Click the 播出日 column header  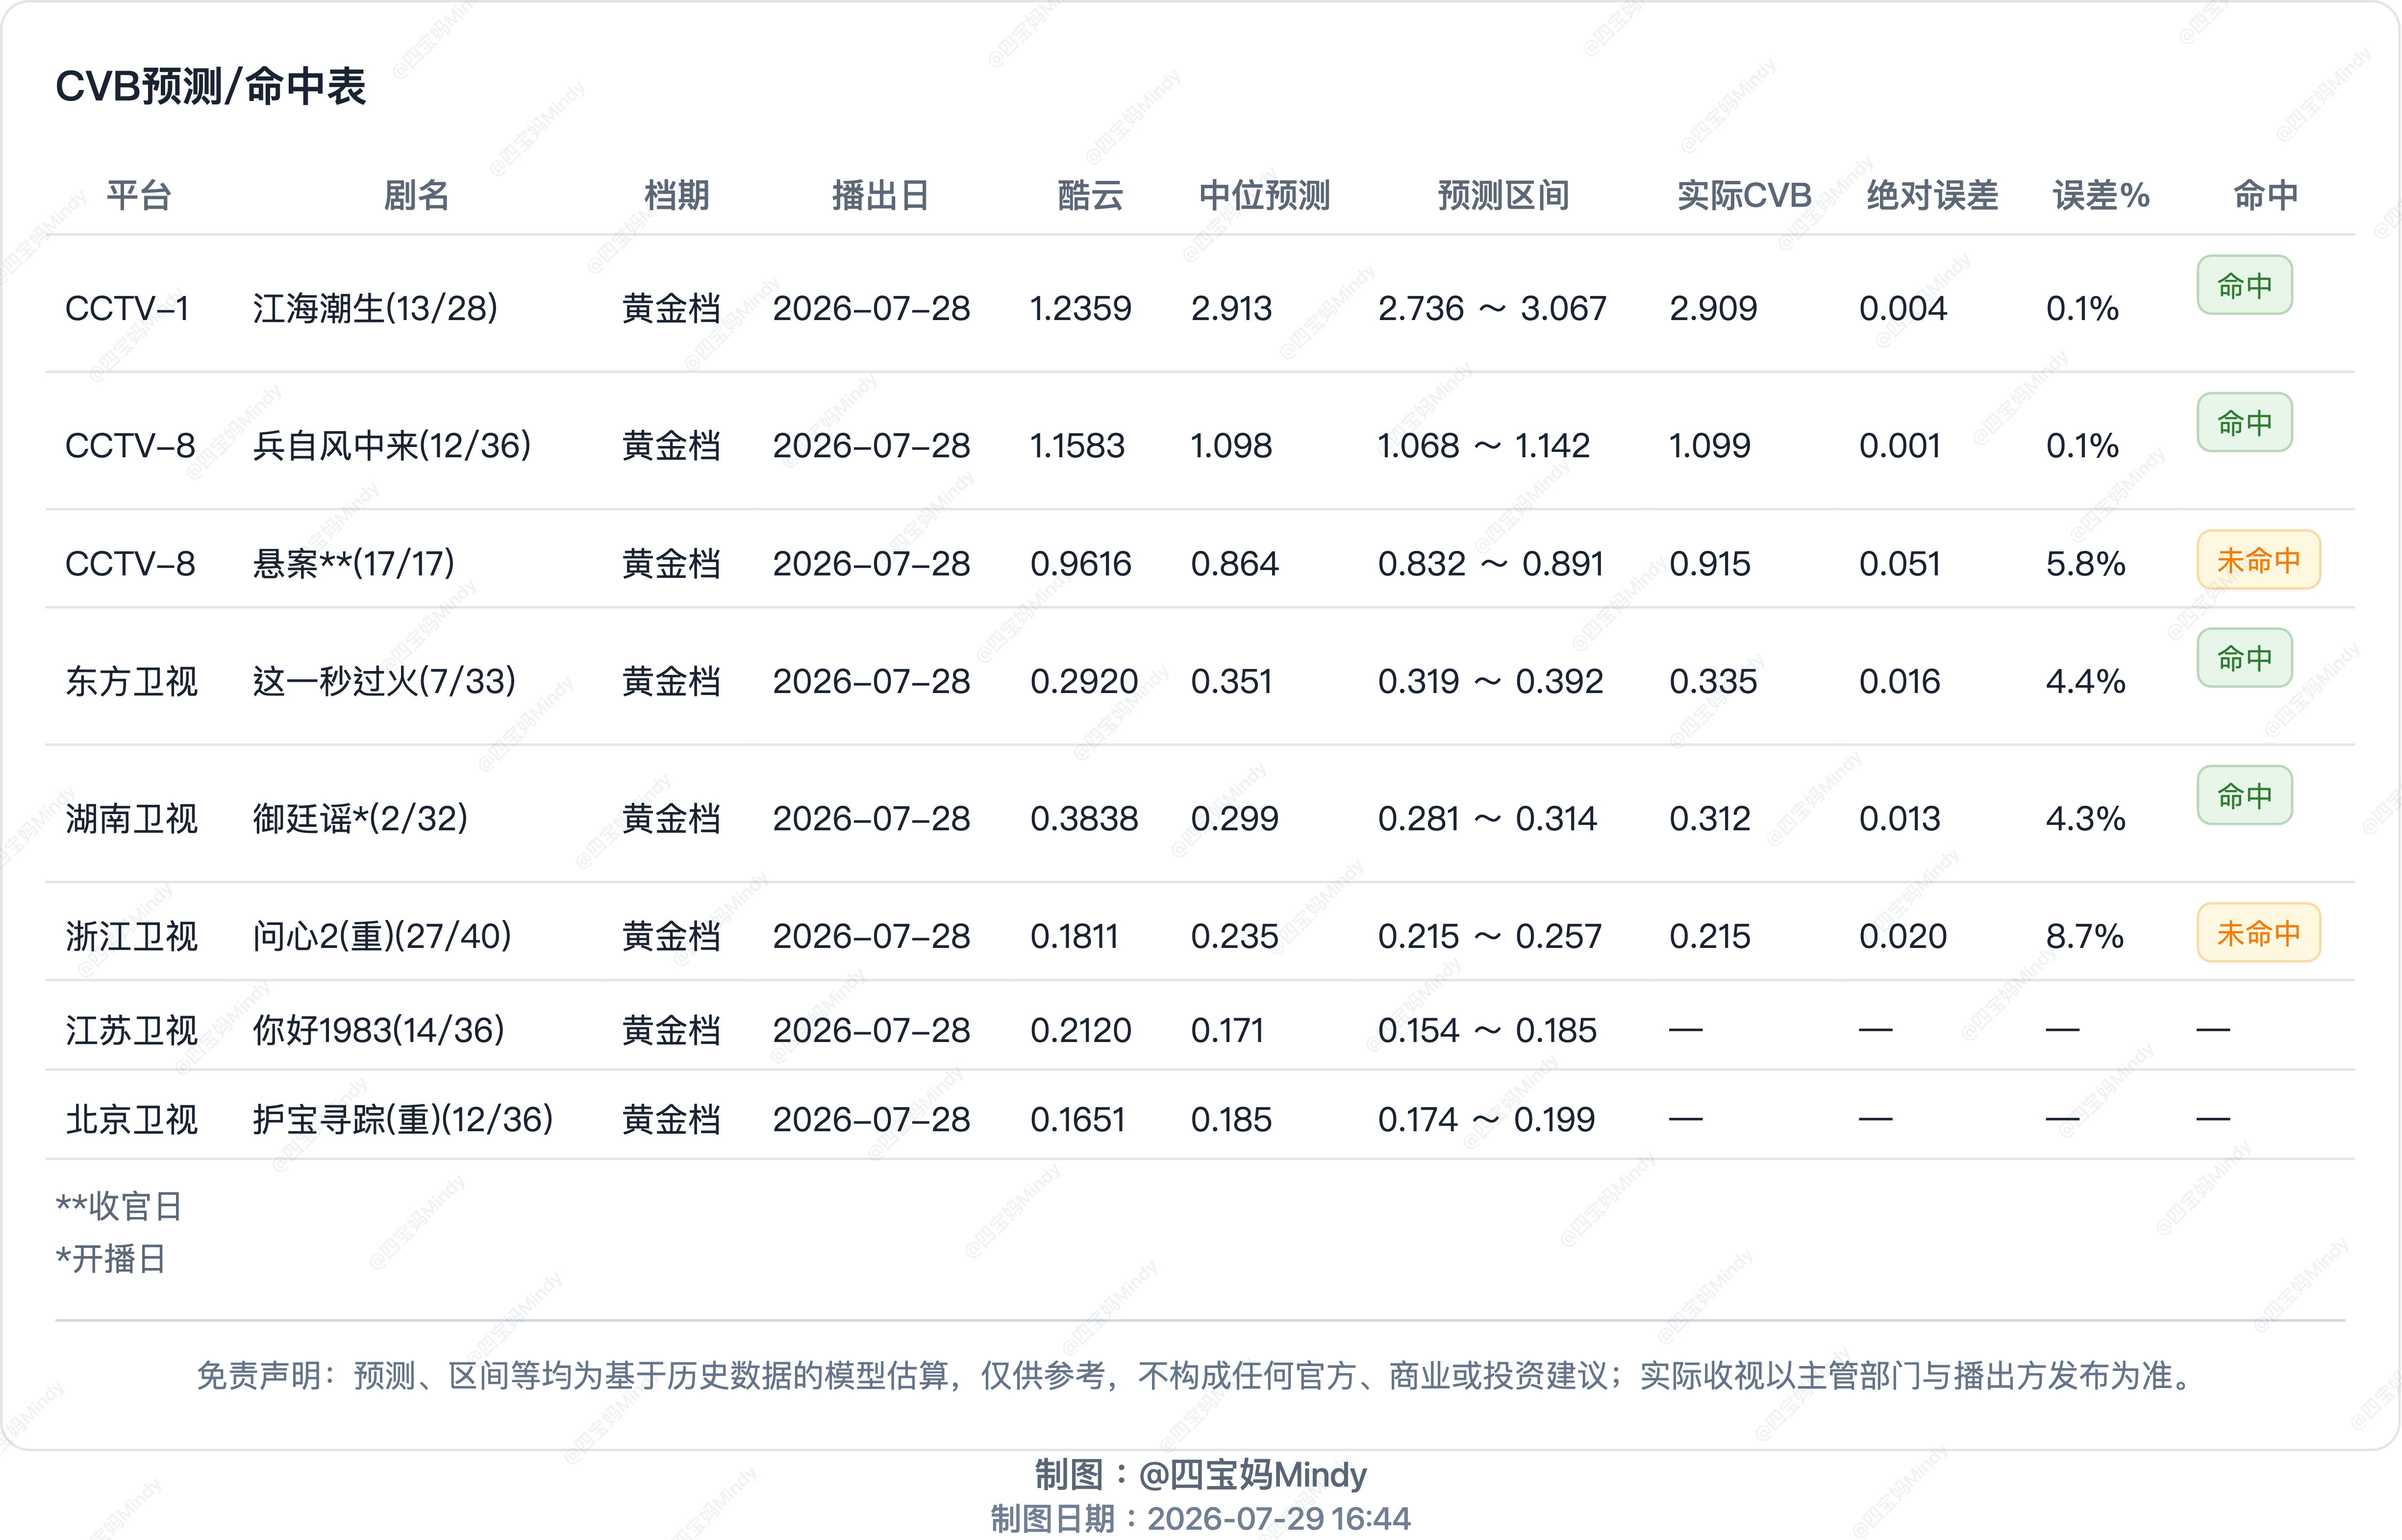[881, 195]
